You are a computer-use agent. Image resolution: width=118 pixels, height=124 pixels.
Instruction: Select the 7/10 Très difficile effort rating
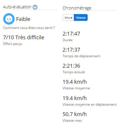point(24,37)
